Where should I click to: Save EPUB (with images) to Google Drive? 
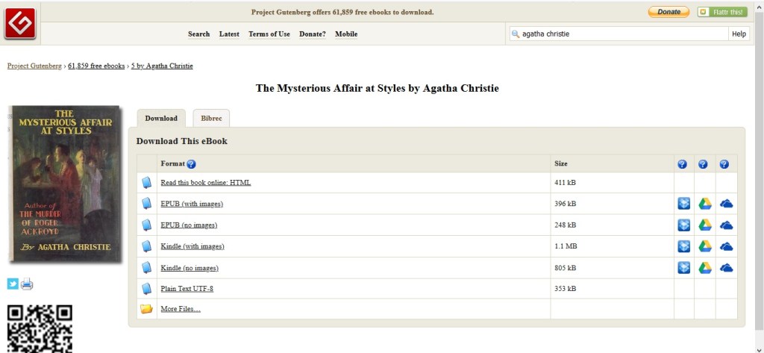coord(704,204)
